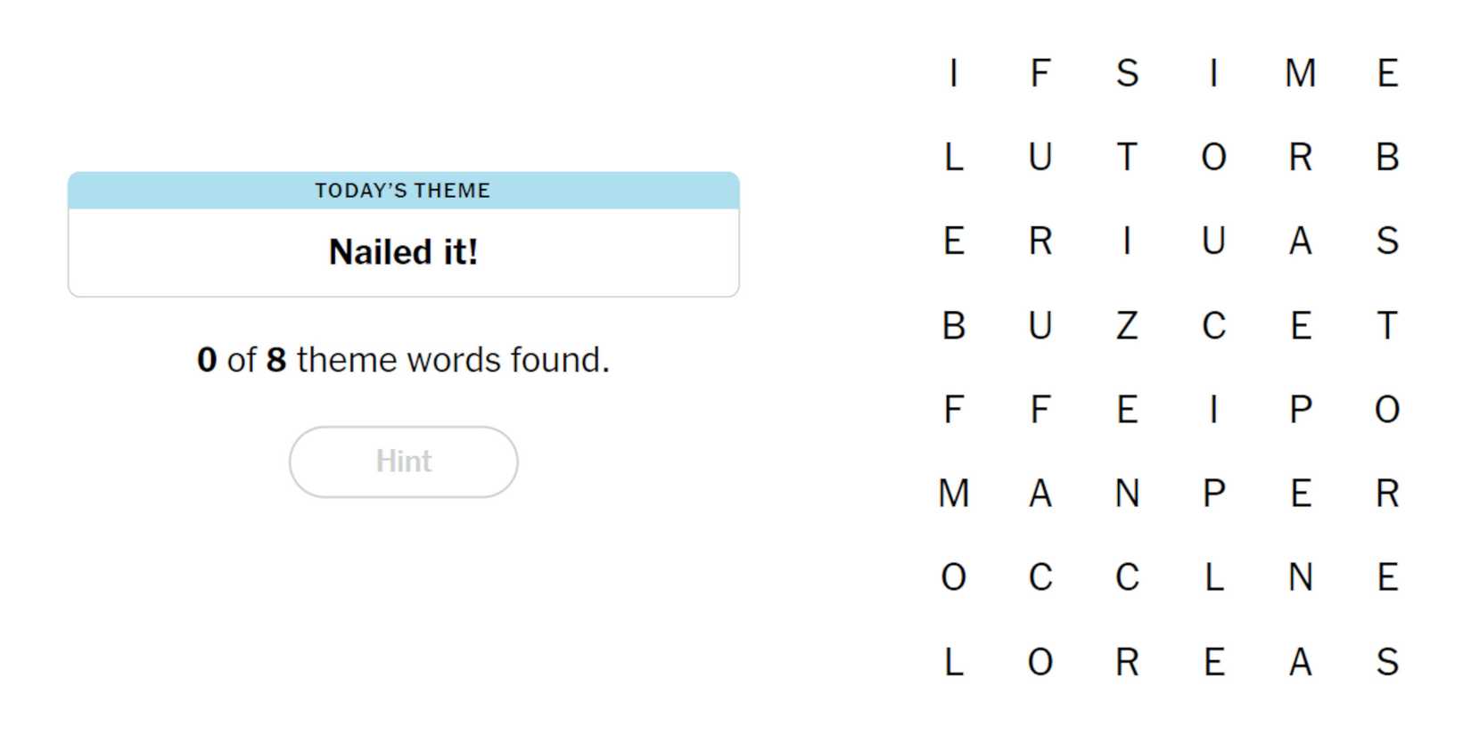Select the N in the sixth row
This screenshot has width=1471, height=735.
click(1127, 494)
